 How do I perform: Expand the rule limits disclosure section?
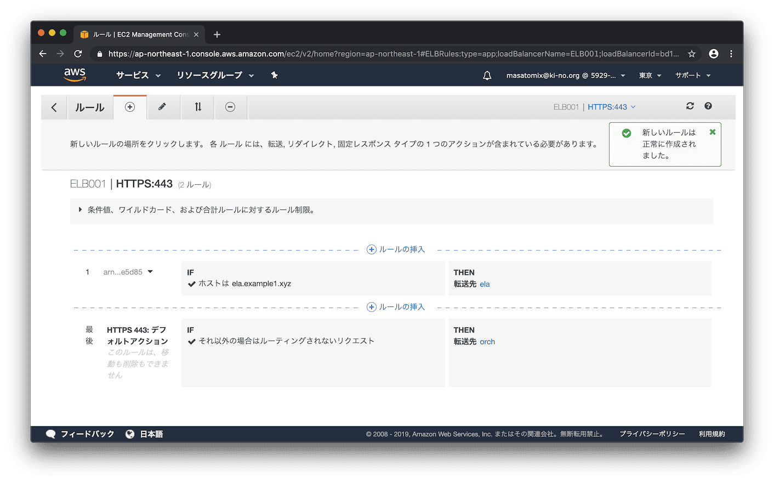click(80, 210)
